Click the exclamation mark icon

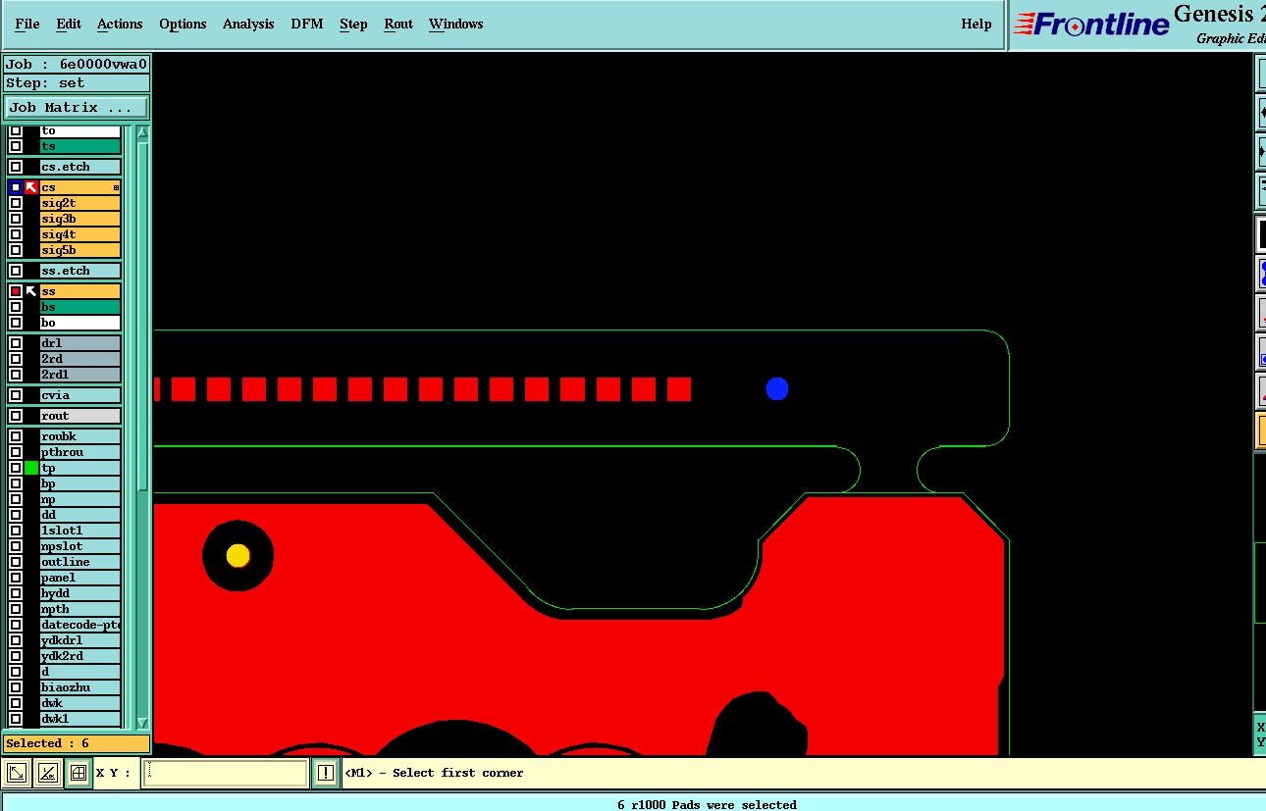pos(326,773)
